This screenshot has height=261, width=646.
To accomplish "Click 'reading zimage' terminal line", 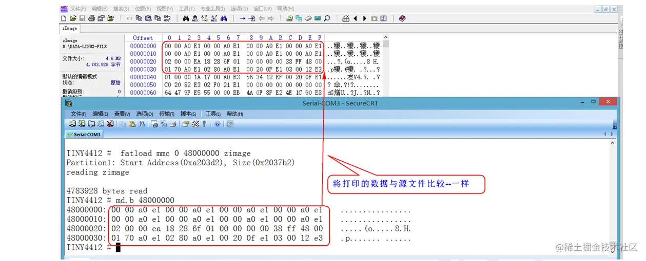I will tap(97, 172).
